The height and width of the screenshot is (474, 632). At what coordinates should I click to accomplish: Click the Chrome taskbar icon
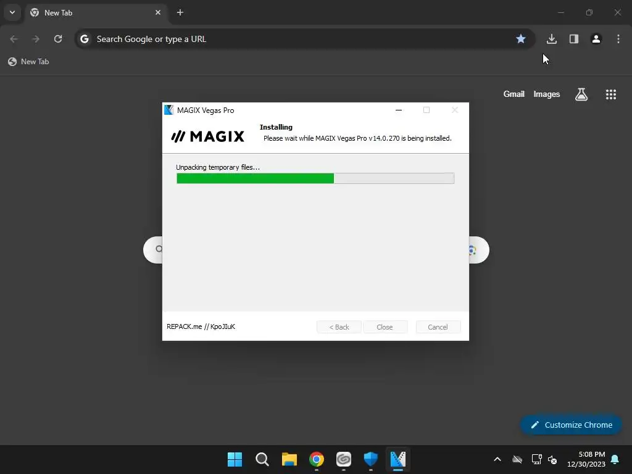pos(317,459)
